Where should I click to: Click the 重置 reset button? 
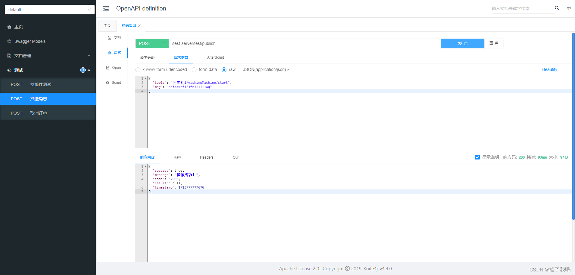(494, 43)
